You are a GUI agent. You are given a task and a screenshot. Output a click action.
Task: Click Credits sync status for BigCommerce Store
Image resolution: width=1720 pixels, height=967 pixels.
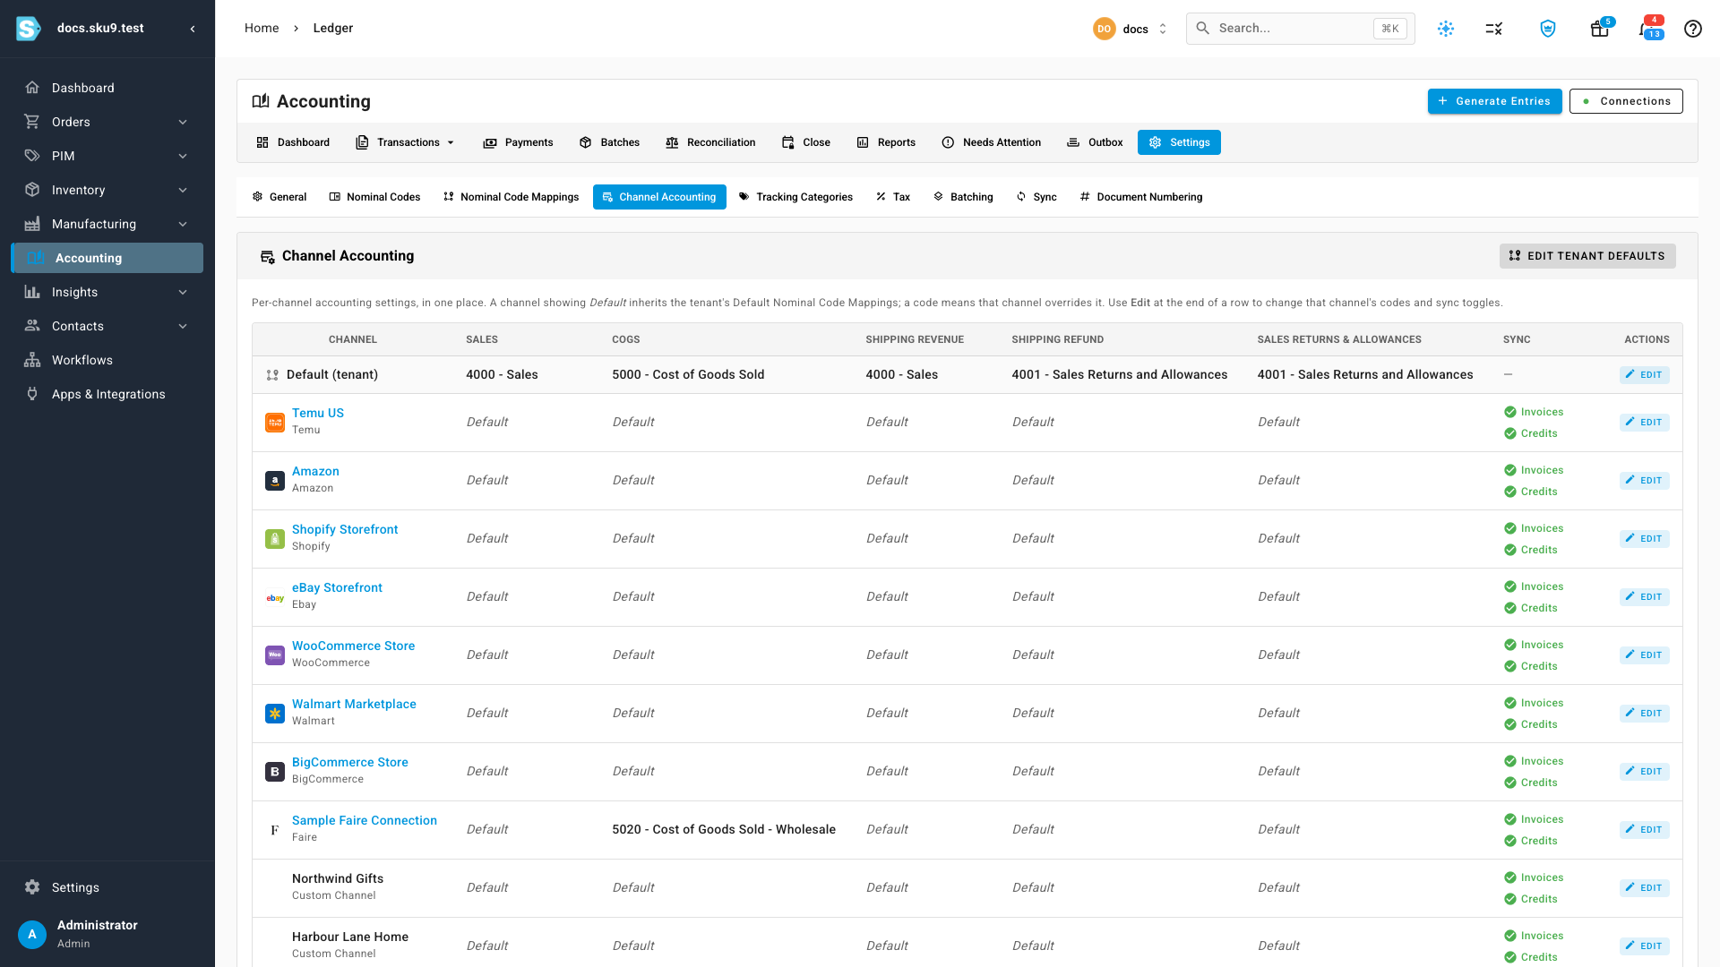click(x=1531, y=783)
